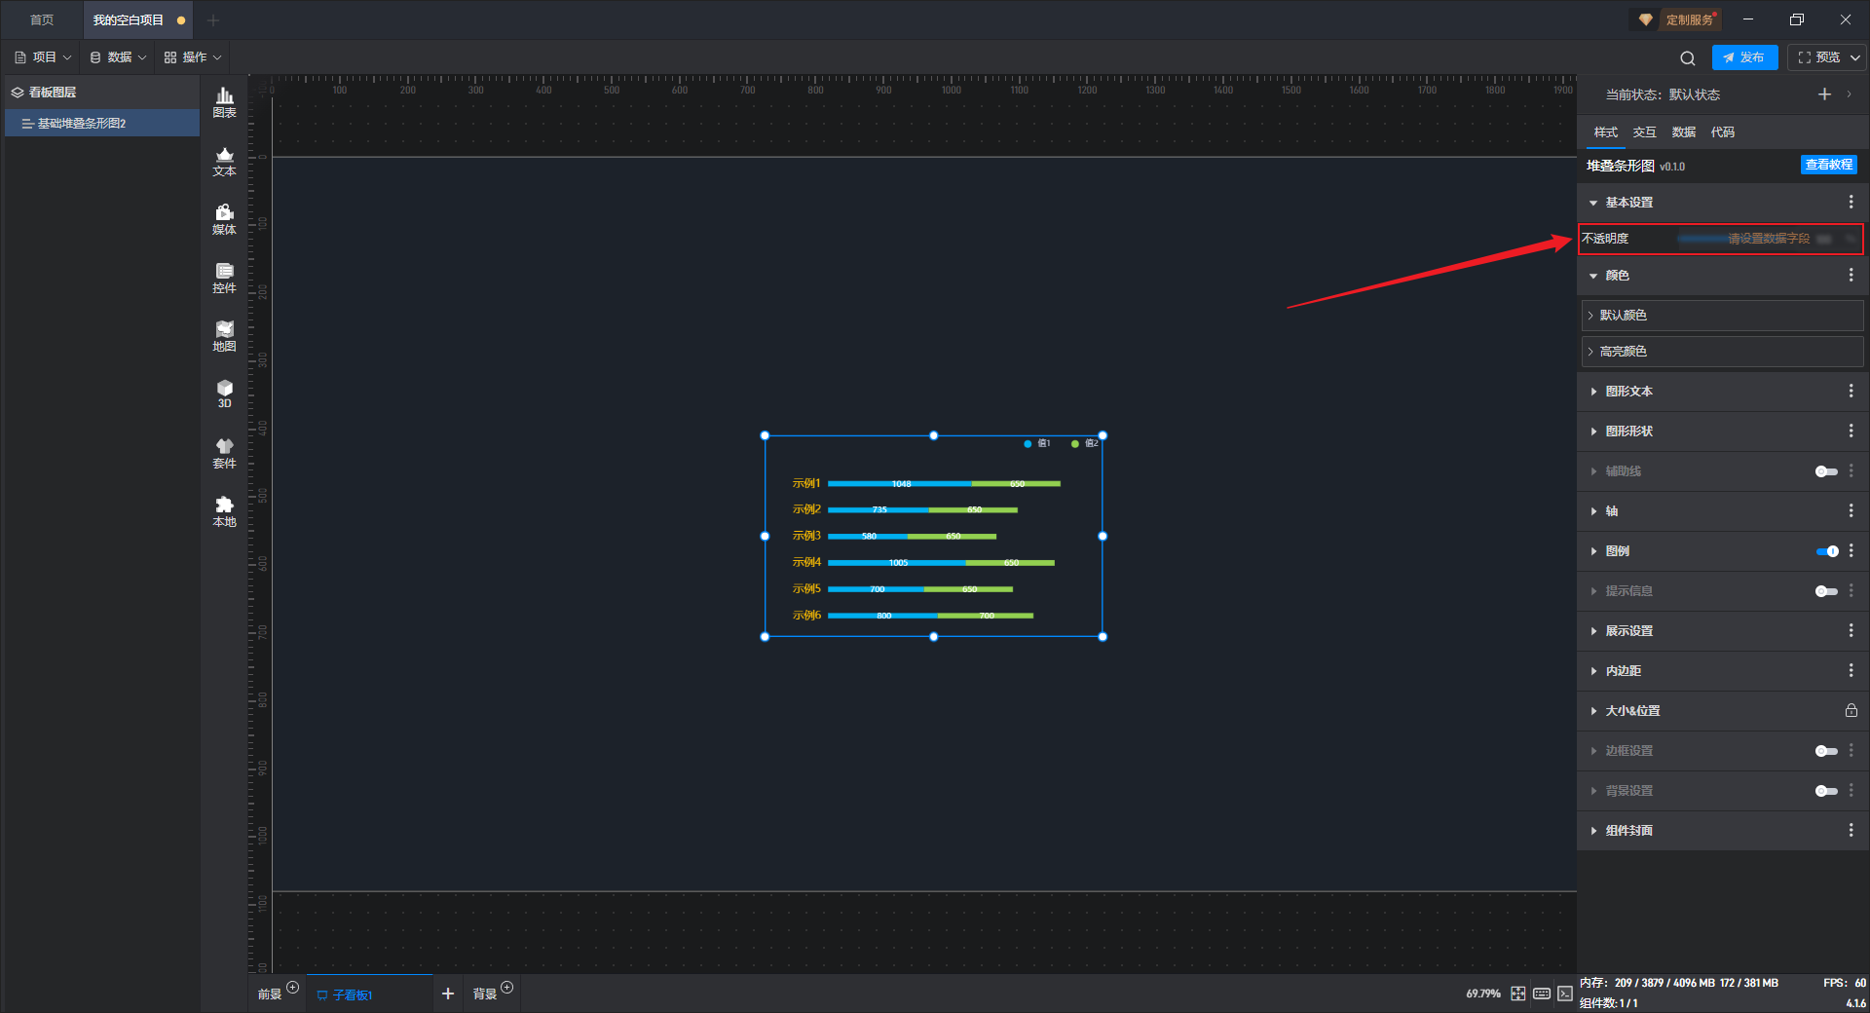The image size is (1870, 1013).
Task: Click the 预览 preview button
Action: point(1818,57)
